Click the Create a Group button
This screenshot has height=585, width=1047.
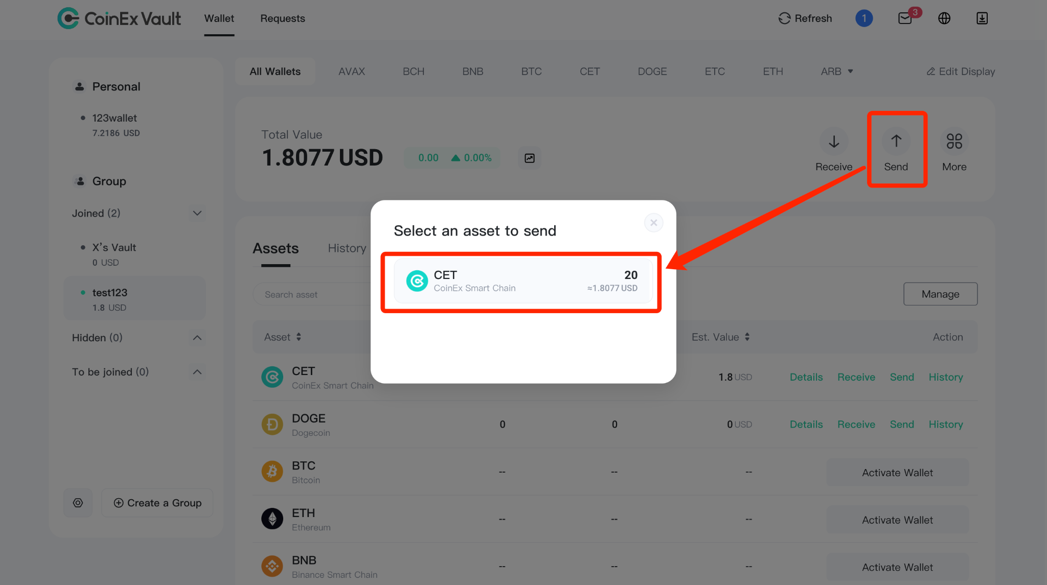[x=157, y=503]
